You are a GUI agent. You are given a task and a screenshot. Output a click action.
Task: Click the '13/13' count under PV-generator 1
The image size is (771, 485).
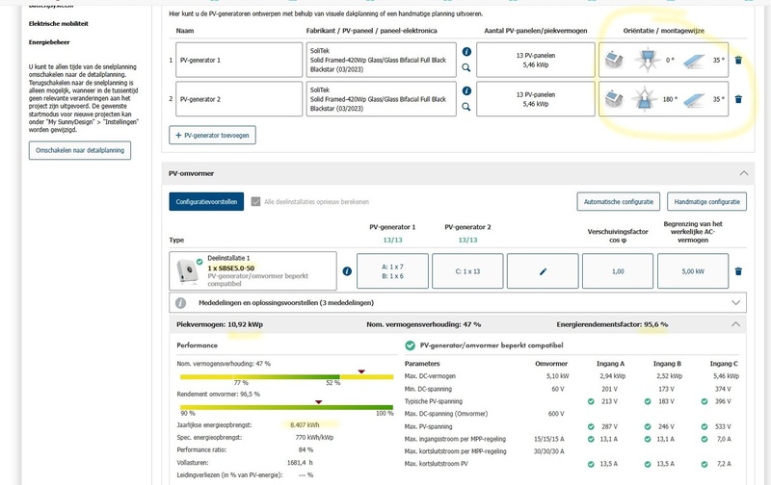pos(392,240)
